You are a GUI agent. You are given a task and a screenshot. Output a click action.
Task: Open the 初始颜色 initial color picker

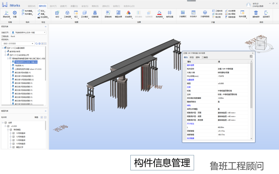coord(128,14)
